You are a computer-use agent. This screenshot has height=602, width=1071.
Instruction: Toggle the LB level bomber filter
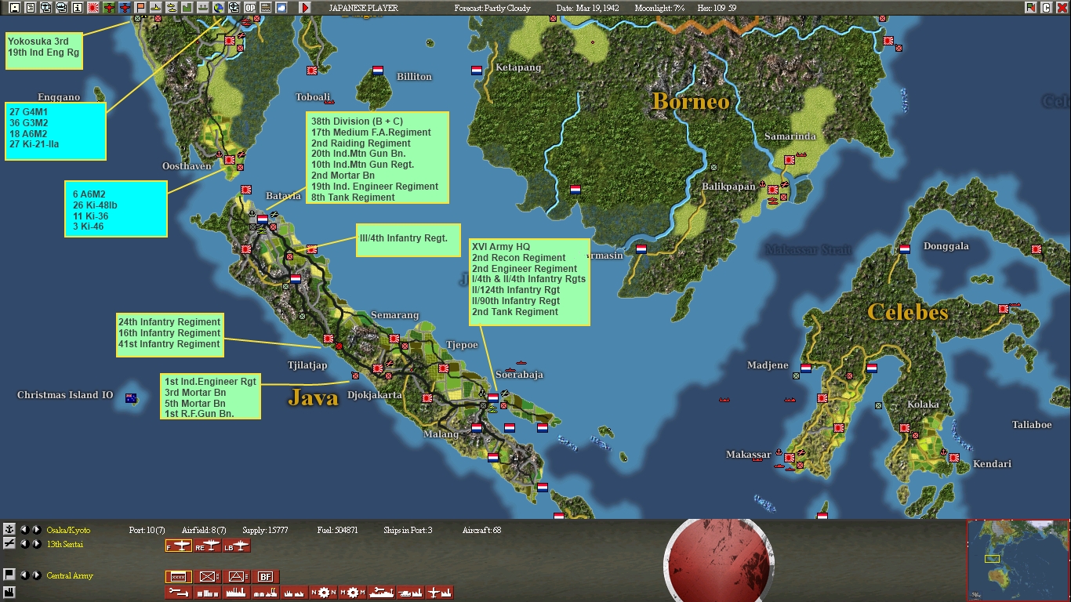(x=237, y=546)
